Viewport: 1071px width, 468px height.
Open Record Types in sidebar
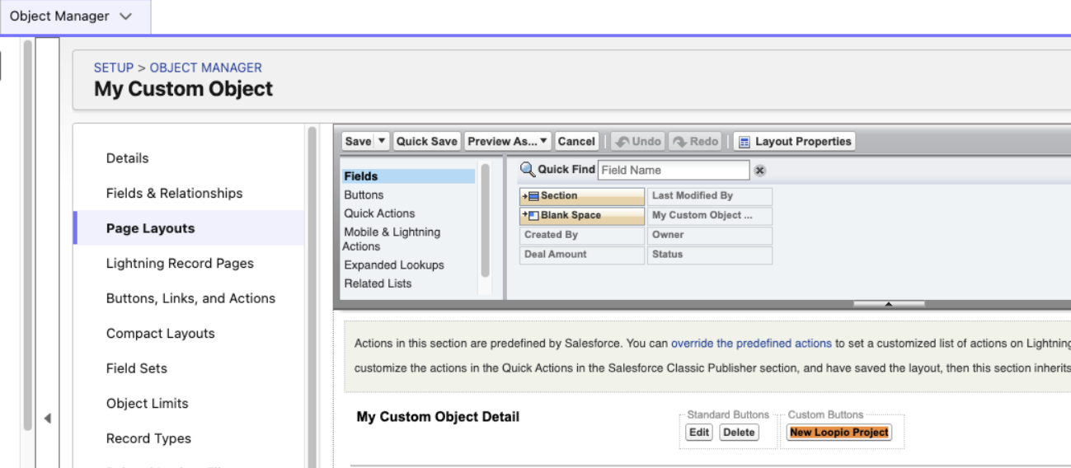(x=148, y=438)
